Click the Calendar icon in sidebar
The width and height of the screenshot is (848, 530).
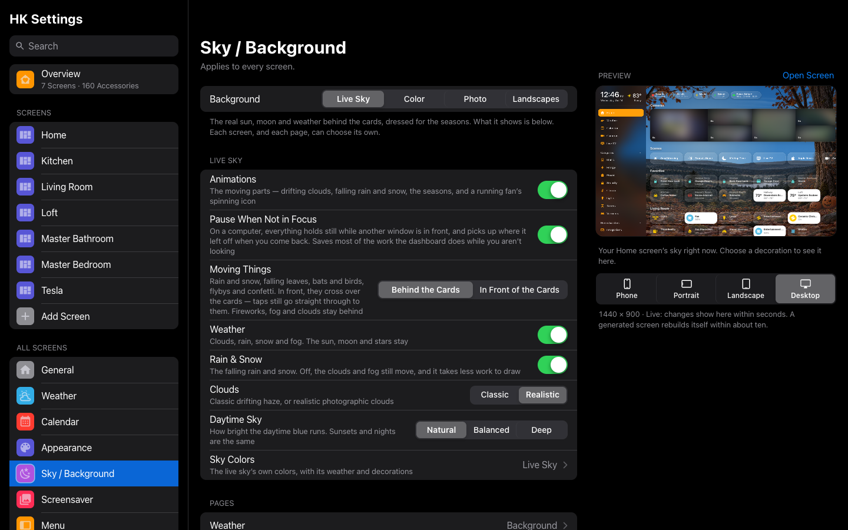pyautogui.click(x=25, y=422)
